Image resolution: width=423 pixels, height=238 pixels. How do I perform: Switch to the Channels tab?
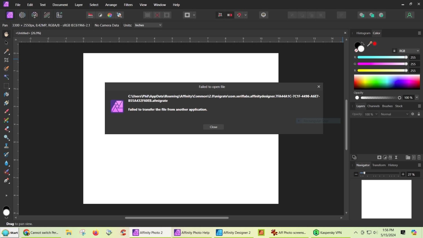(x=373, y=106)
